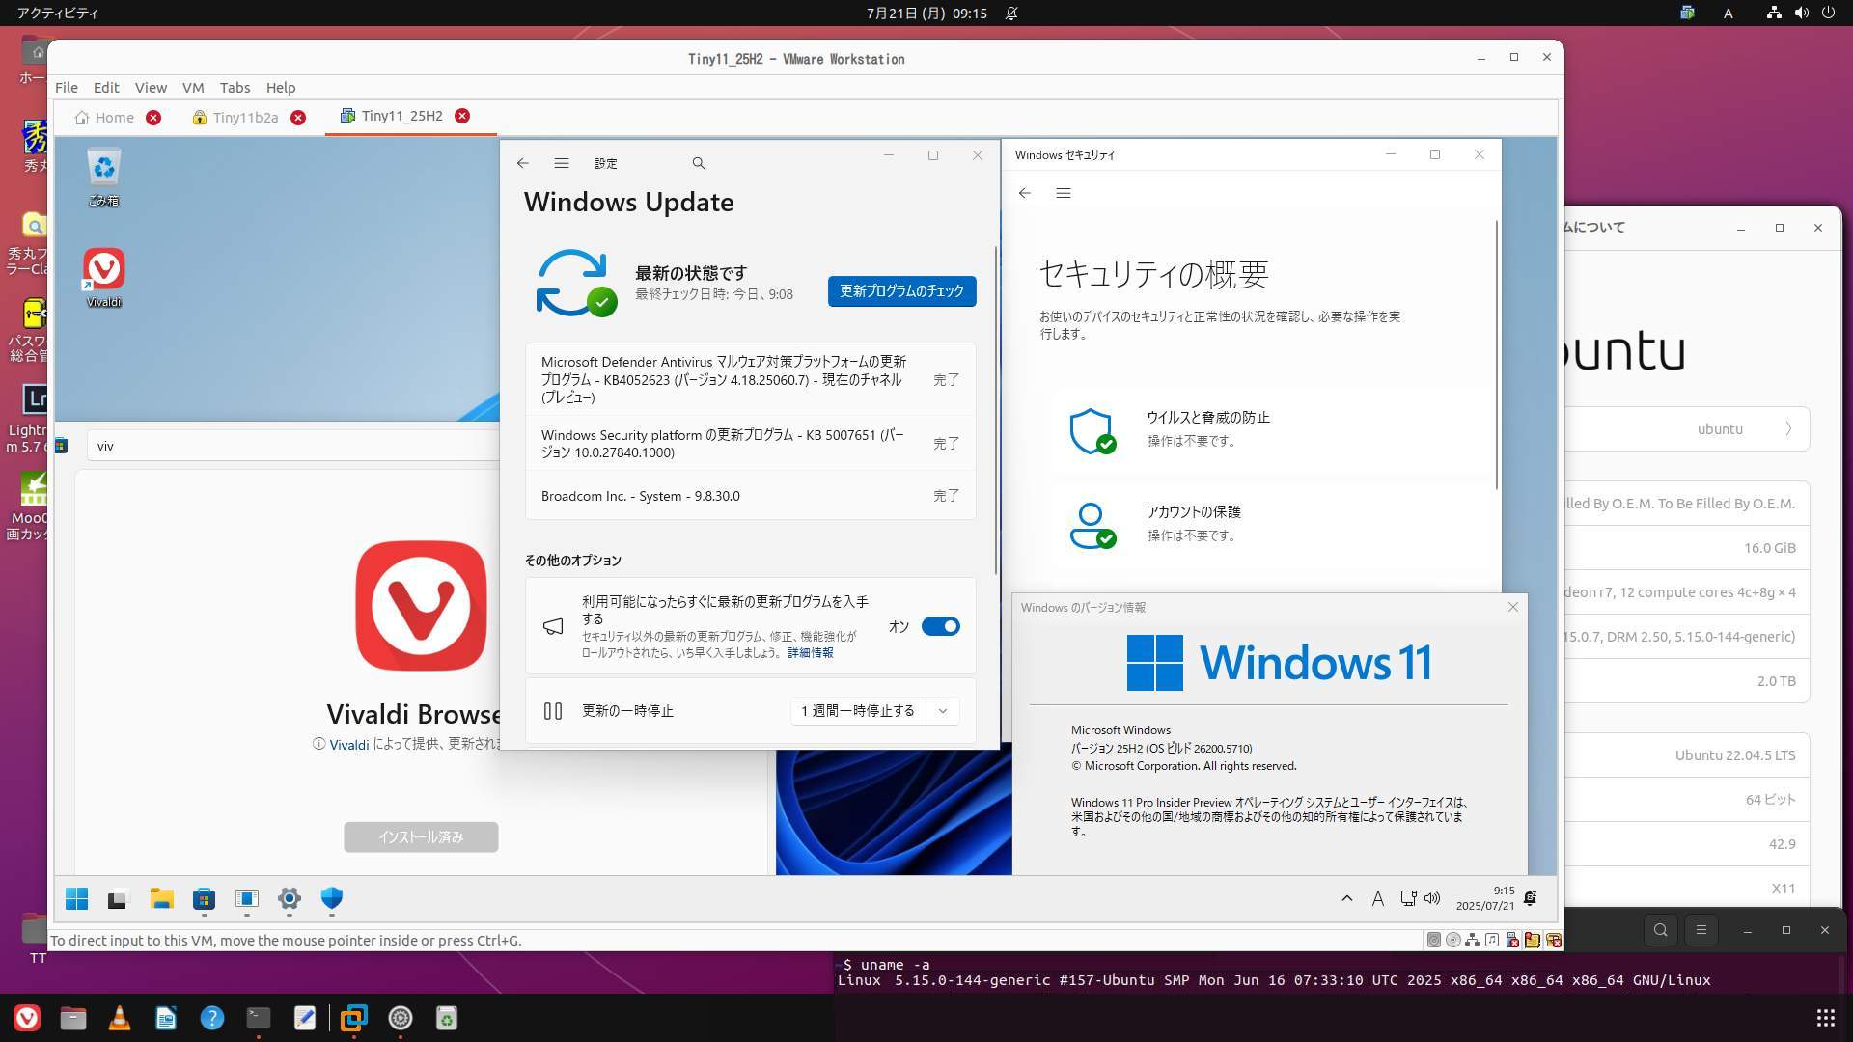Go back in the Settings window
This screenshot has height=1042, width=1853.
(522, 163)
